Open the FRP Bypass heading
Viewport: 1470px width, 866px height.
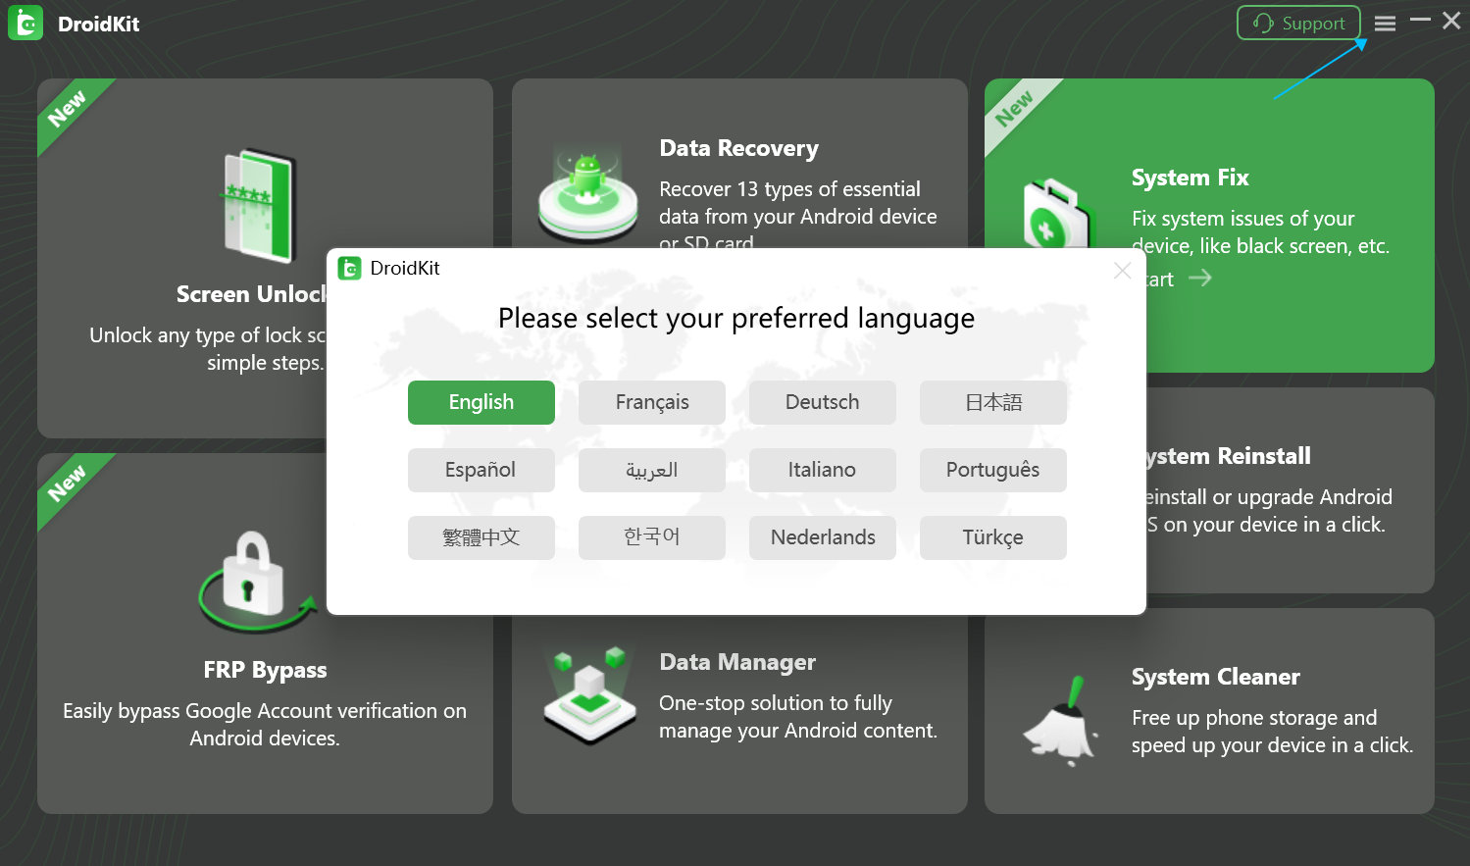coord(265,670)
